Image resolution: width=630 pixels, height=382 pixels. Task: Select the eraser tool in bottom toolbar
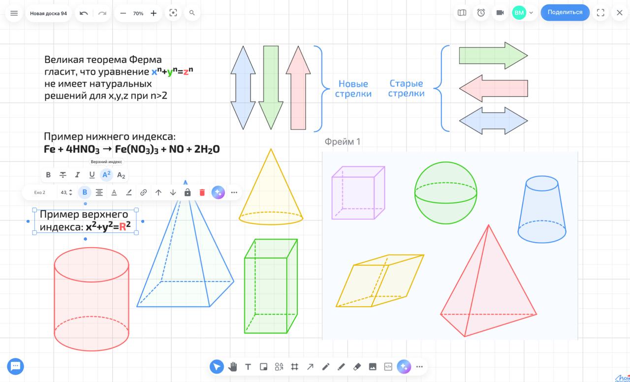click(x=357, y=367)
